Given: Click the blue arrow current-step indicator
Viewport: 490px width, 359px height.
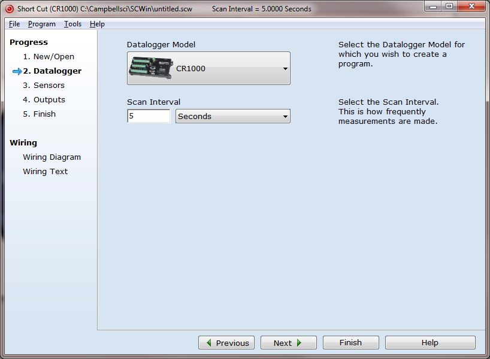Looking at the screenshot, I should coord(17,71).
